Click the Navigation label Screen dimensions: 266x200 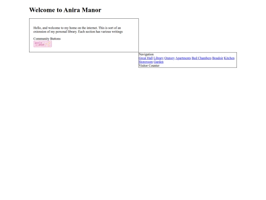point(146,54)
